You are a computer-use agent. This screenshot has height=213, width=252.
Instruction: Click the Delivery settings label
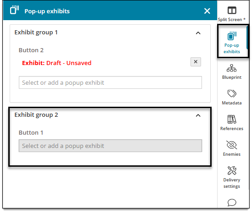232,183
